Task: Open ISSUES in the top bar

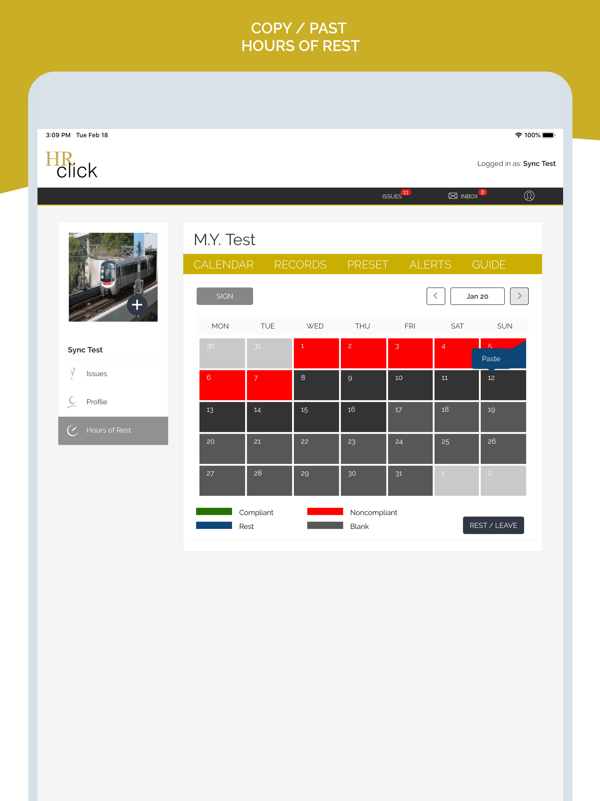Action: 392,196
